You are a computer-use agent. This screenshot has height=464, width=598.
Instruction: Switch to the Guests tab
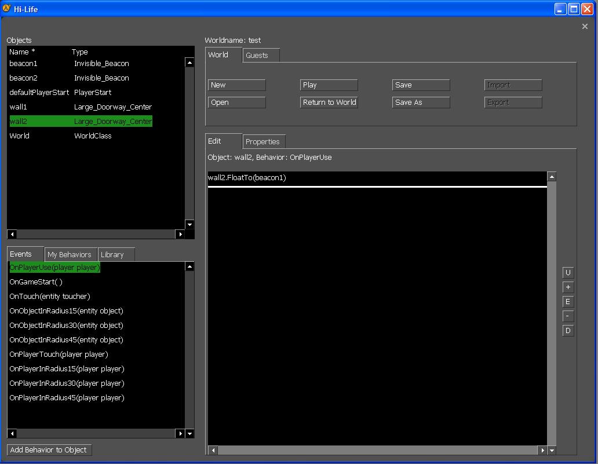tap(261, 55)
